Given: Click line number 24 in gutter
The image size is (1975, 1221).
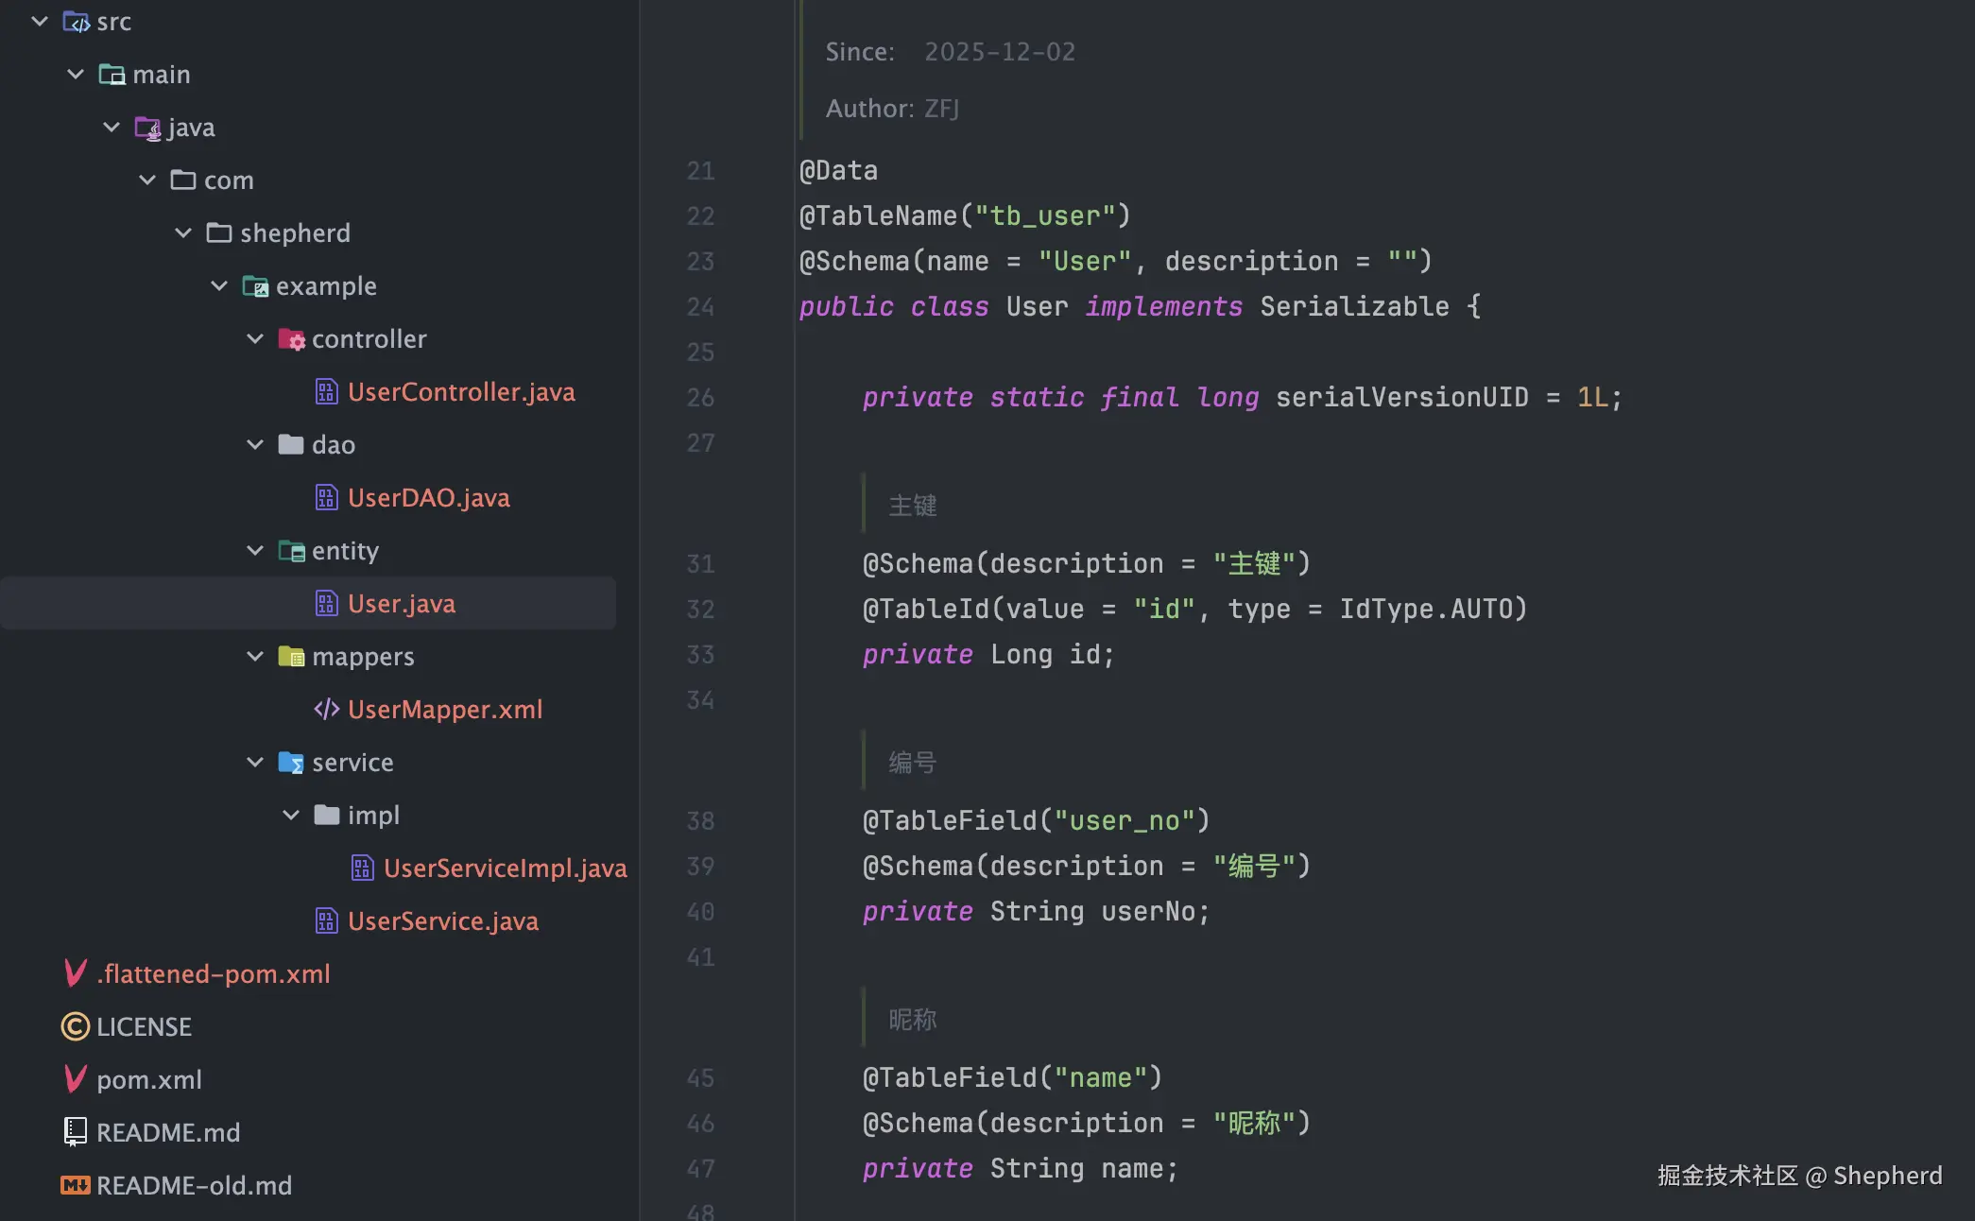Looking at the screenshot, I should coord(700,307).
